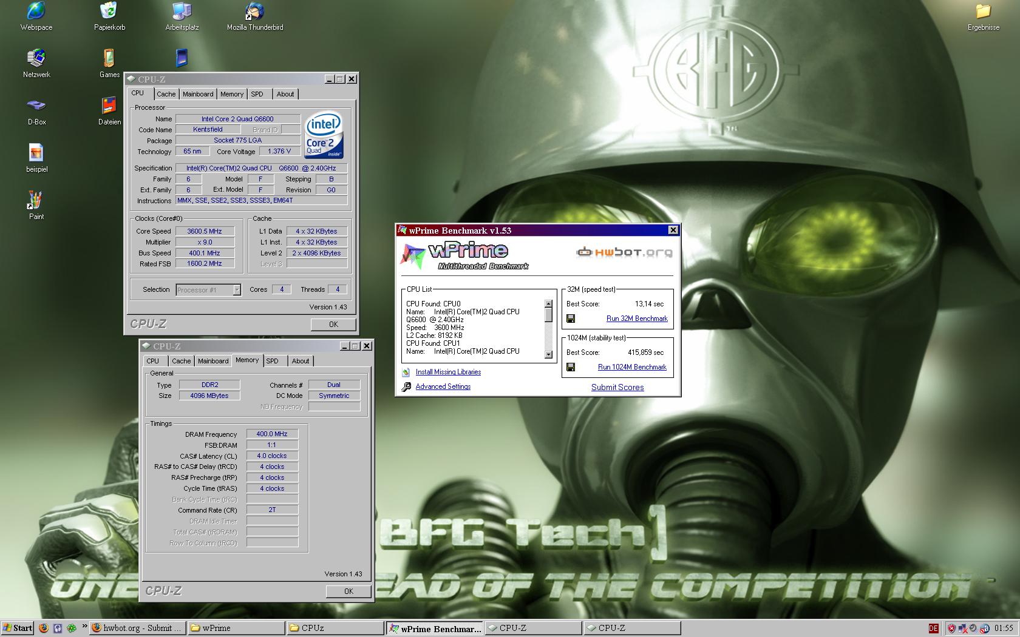This screenshot has width=1020, height=637.
Task: Open the beispiel file icon
Action: point(36,158)
